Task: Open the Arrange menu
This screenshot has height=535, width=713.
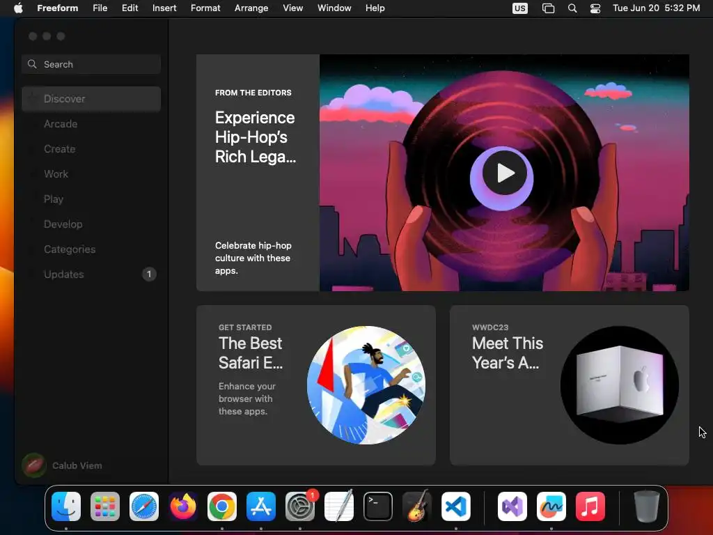Action: (251, 8)
